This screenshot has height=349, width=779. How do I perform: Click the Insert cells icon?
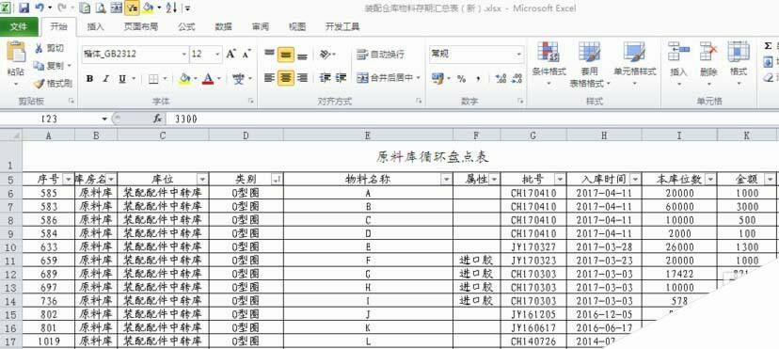678,51
